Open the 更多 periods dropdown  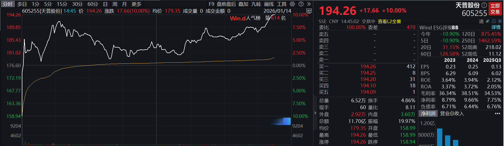tap(136, 4)
